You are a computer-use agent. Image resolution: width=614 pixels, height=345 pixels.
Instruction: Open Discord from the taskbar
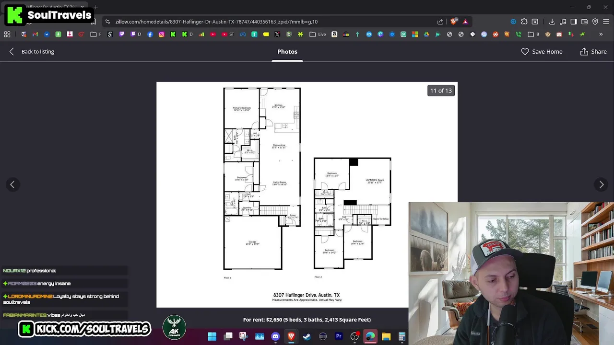click(275, 336)
